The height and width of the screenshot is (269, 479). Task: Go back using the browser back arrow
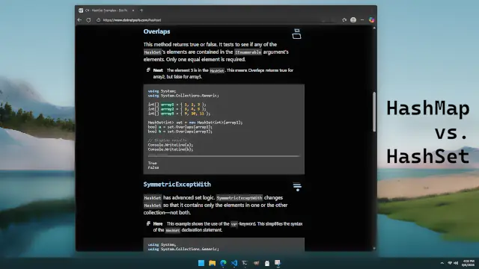point(79,20)
